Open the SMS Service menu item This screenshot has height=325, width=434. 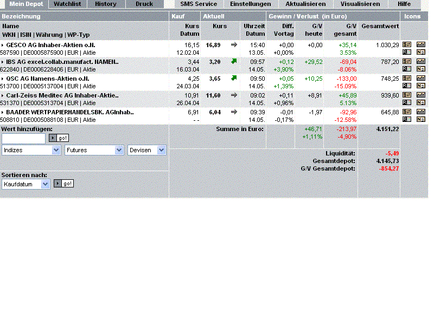coord(199,4)
